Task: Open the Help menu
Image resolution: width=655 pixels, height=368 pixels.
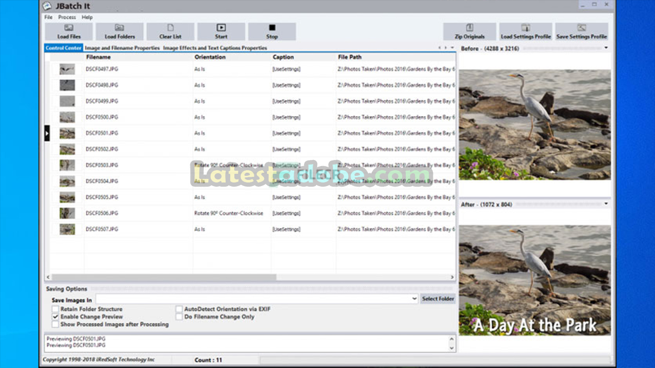Action: click(x=88, y=17)
